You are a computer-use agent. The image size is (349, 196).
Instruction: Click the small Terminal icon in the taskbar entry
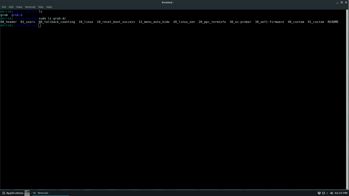[34, 193]
